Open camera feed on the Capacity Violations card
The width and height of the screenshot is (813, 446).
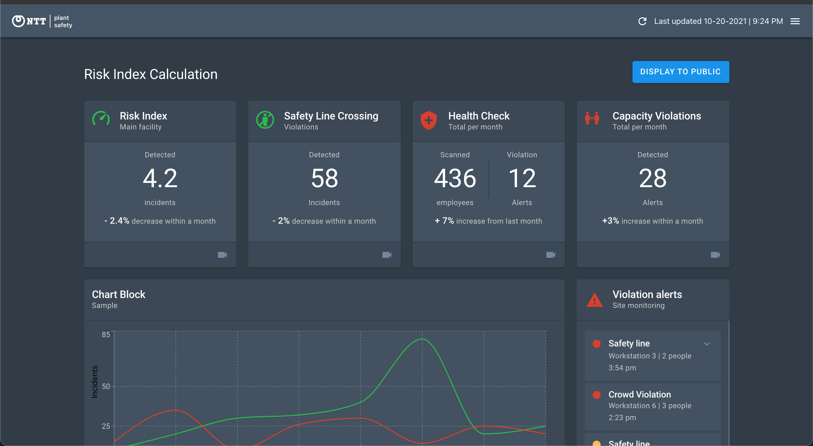click(715, 255)
